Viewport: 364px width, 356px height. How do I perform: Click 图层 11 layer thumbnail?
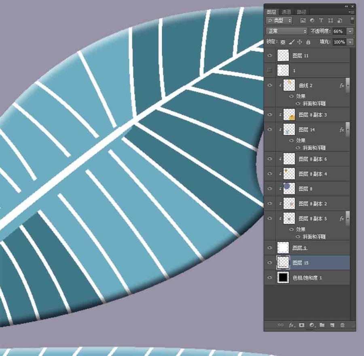coord(283,55)
